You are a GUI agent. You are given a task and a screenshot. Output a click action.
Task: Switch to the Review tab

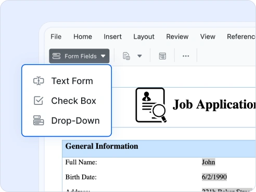point(177,37)
